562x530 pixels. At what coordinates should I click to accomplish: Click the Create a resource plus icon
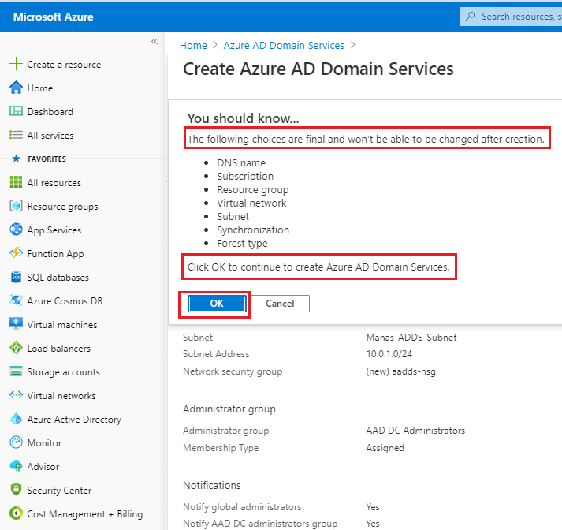(16, 65)
